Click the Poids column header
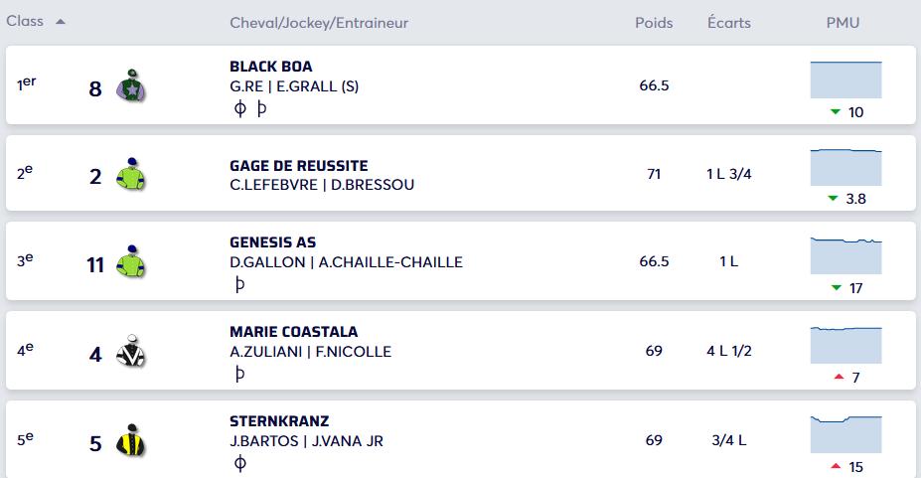 654,23
